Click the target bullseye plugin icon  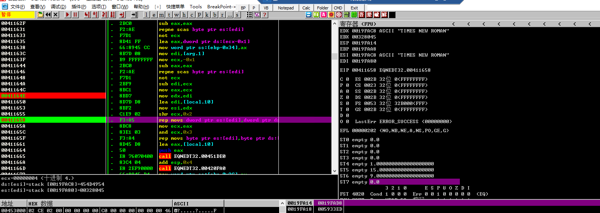339,15
